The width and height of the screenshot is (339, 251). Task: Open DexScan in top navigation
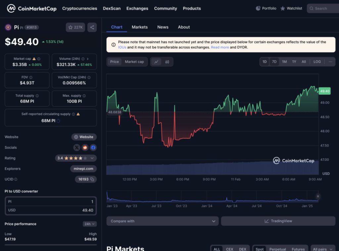[x=112, y=8]
